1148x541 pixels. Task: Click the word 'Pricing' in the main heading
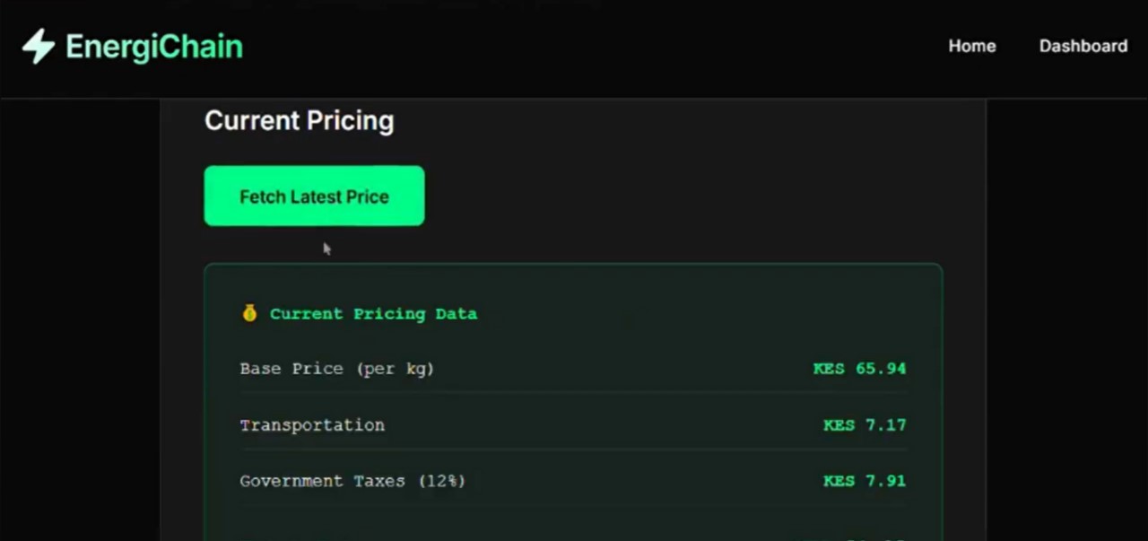pos(350,120)
